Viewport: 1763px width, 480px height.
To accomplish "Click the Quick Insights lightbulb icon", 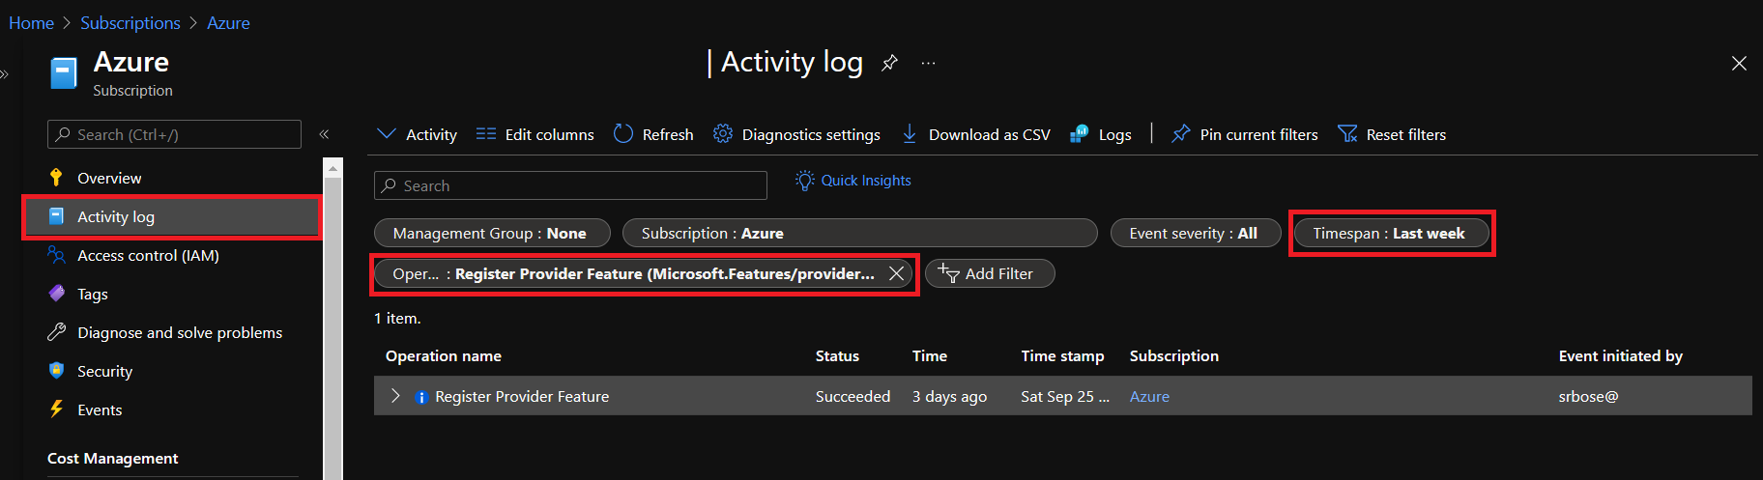I will click(x=805, y=181).
